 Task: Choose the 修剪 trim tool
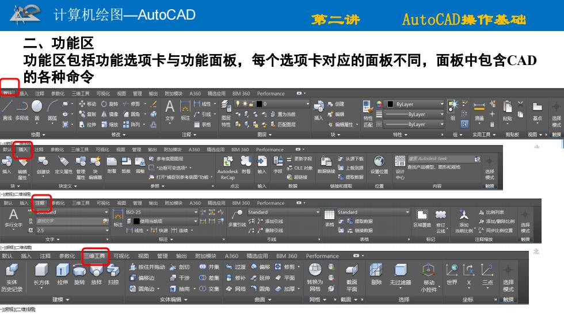pyautogui.click(x=131, y=104)
